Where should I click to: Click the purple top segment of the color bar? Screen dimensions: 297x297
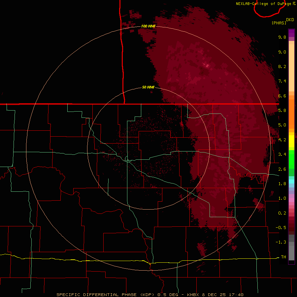291,33
